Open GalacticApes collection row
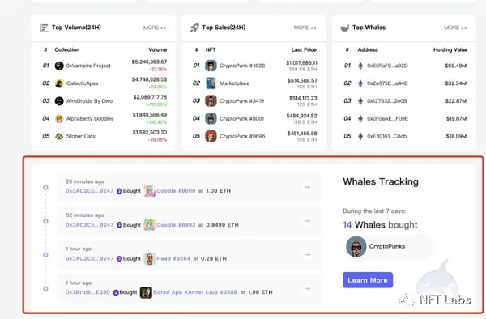Image resolution: width=486 pixels, height=319 pixels. coord(104,83)
